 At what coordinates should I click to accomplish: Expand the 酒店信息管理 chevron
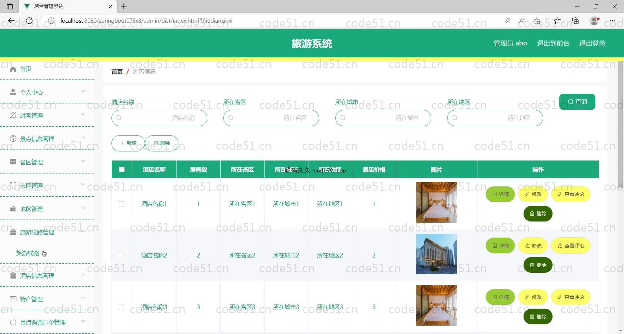click(x=83, y=275)
